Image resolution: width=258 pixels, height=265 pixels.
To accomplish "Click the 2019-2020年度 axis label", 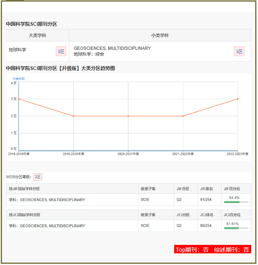I will pyautogui.click(x=73, y=154).
